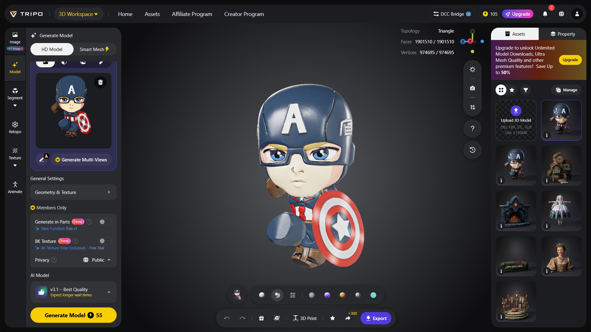Select Smart Mesh mode

[94, 49]
